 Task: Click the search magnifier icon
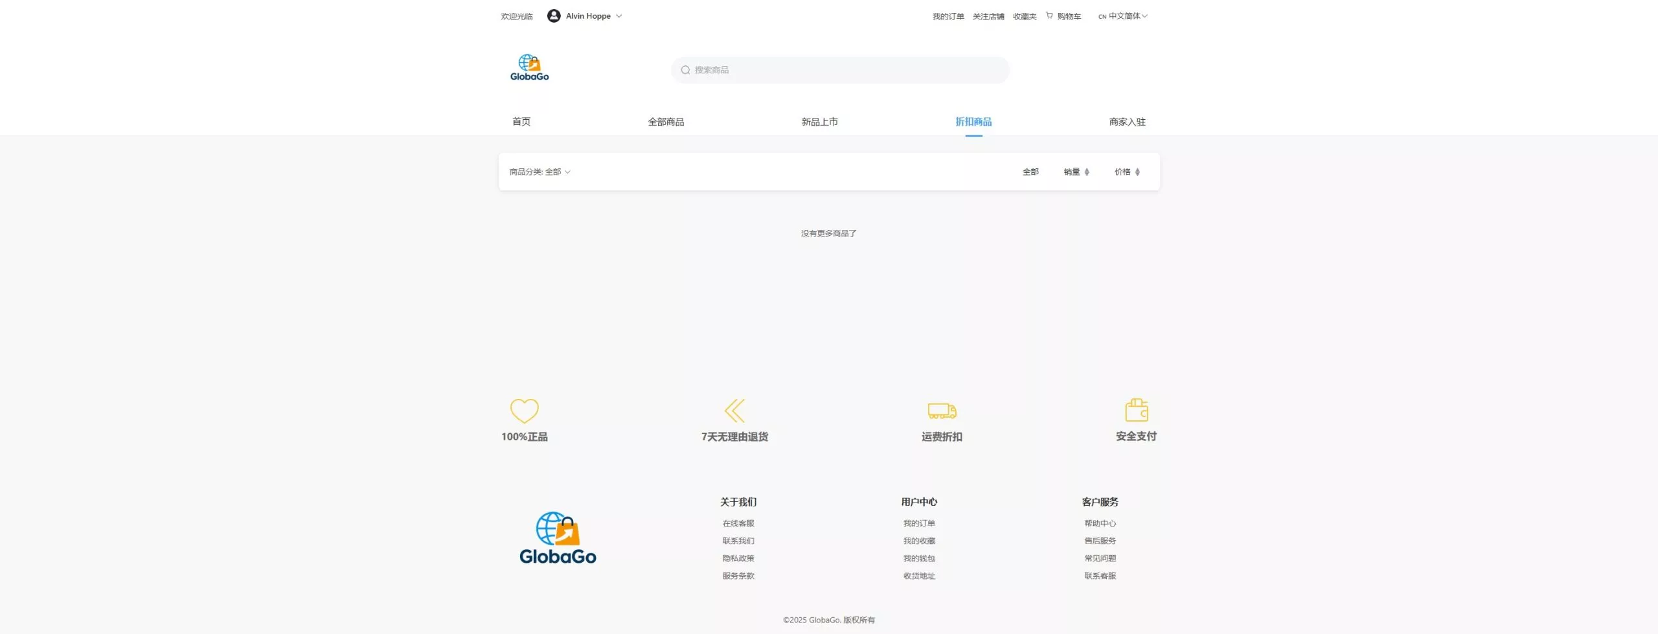tap(685, 70)
